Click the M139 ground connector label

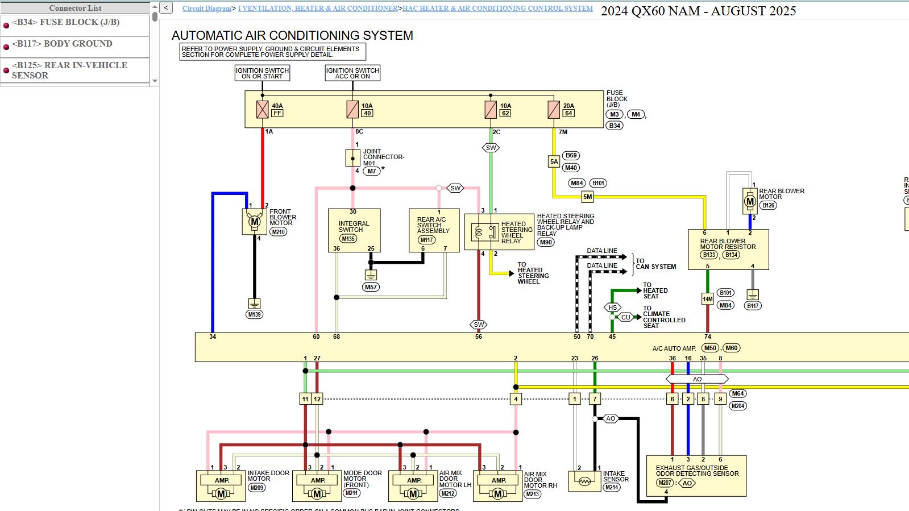[254, 314]
